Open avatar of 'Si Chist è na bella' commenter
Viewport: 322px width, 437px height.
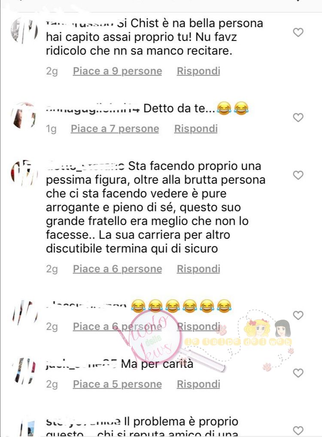pyautogui.click(x=24, y=31)
